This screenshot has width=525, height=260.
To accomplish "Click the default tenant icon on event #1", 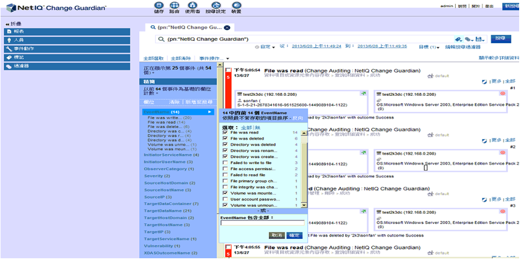I will pos(431,76).
